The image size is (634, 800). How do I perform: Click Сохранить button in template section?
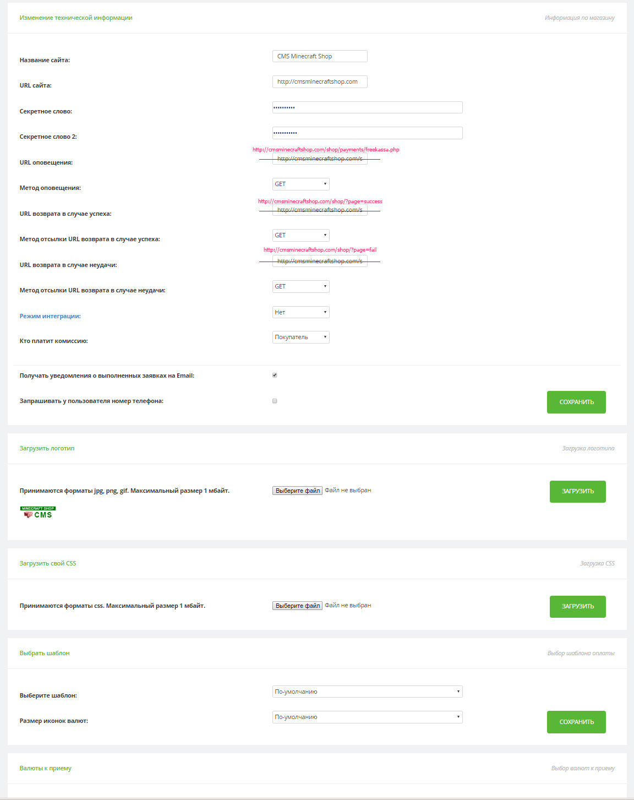pos(576,722)
